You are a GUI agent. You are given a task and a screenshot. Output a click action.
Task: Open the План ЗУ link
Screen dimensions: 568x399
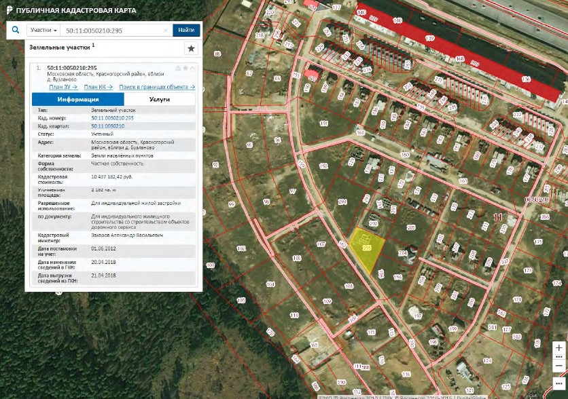(63, 87)
